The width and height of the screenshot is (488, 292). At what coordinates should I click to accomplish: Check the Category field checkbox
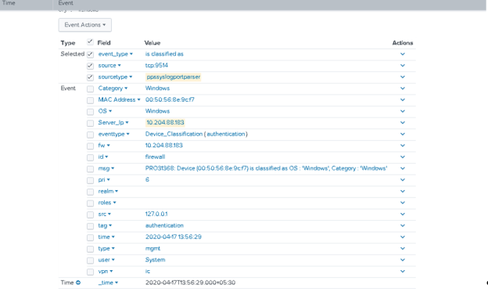90,88
